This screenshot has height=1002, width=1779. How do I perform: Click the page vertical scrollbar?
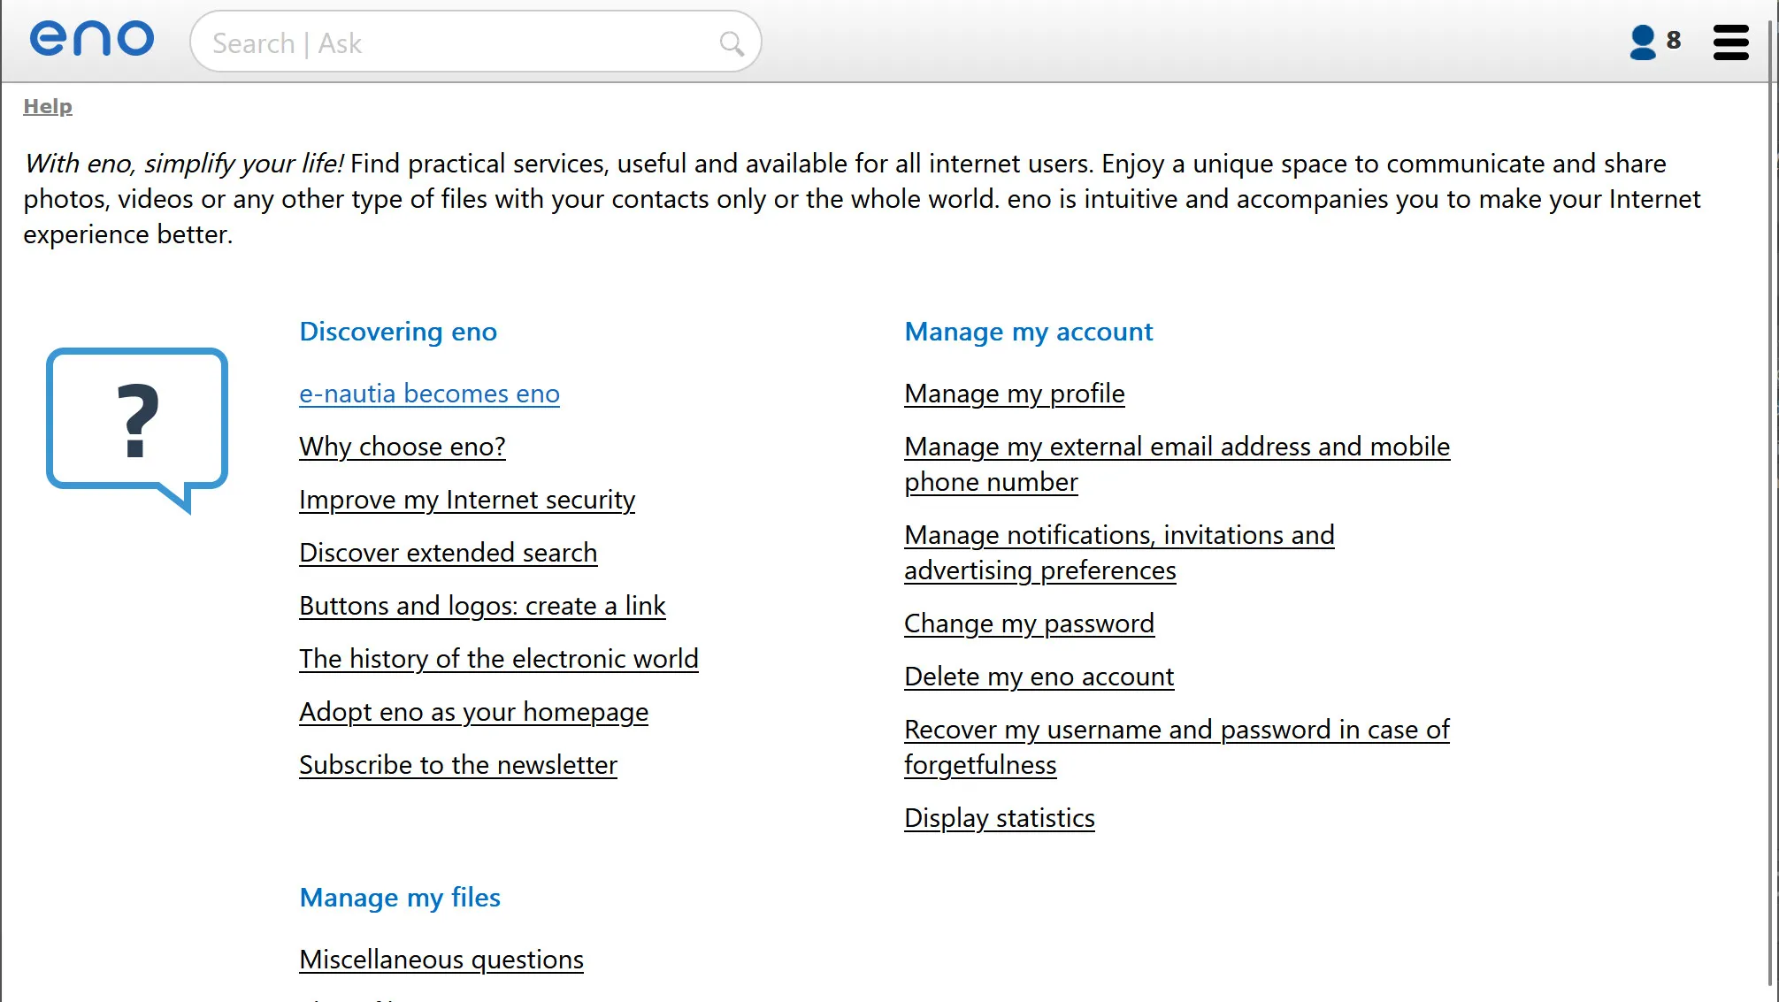(1772, 501)
